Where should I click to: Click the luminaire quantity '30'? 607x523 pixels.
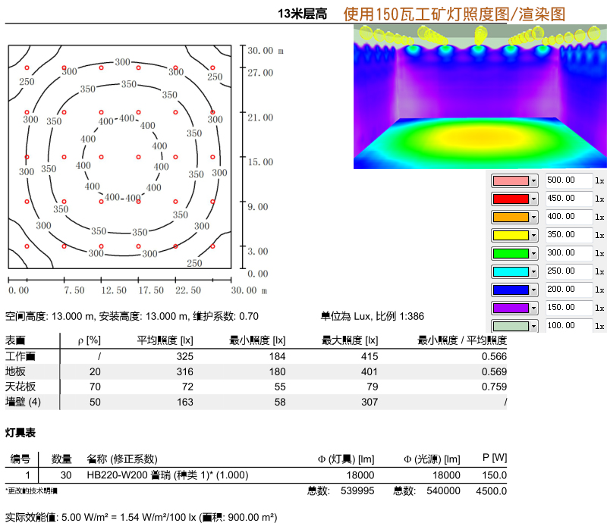click(66, 475)
